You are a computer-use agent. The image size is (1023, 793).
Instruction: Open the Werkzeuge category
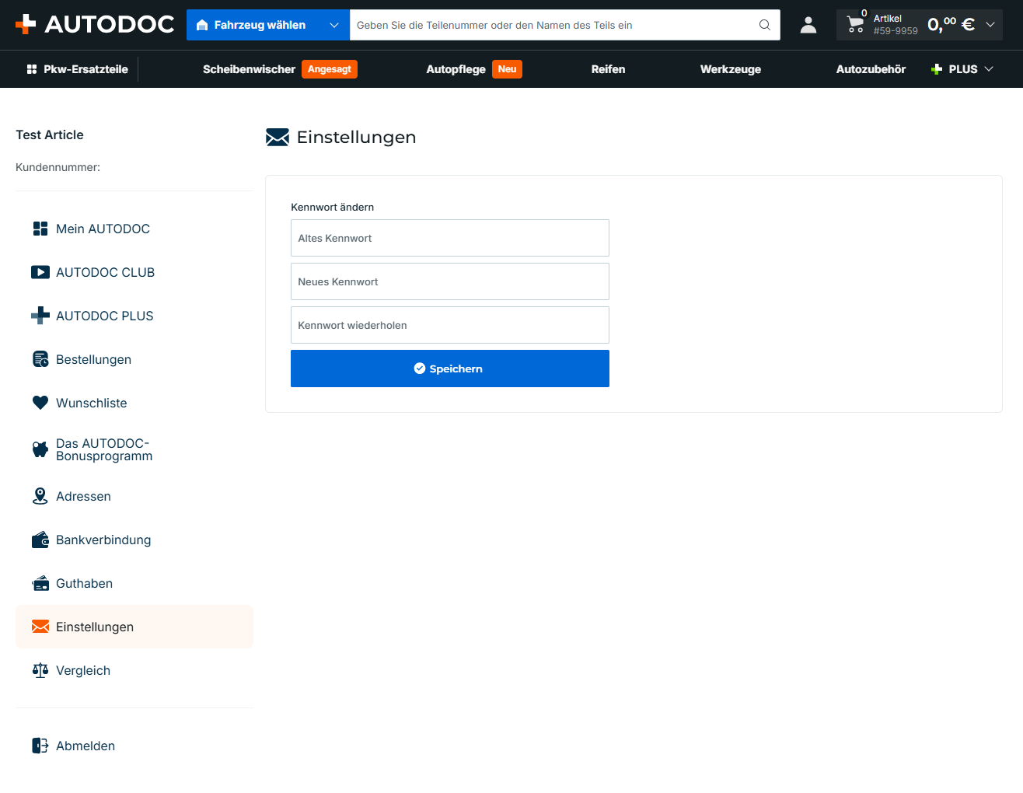(731, 69)
